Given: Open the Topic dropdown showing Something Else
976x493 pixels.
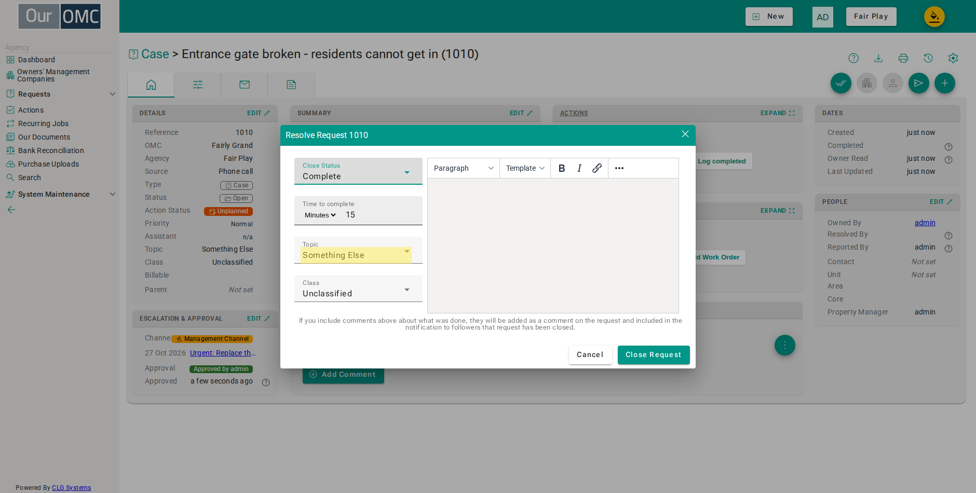Looking at the screenshot, I should pyautogui.click(x=358, y=250).
